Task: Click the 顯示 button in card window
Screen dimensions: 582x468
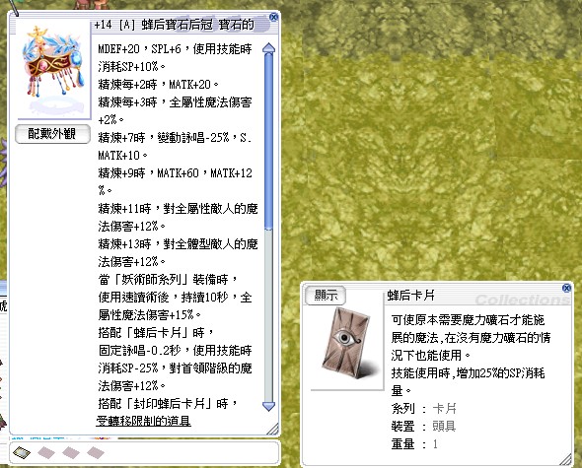Action: click(x=326, y=296)
